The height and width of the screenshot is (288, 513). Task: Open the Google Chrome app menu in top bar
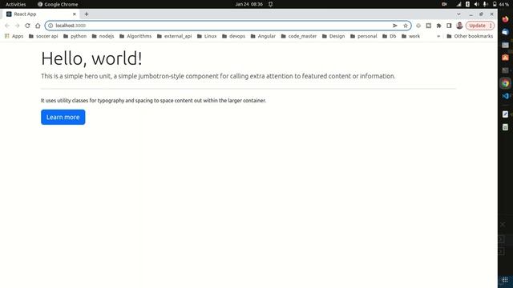(x=58, y=4)
